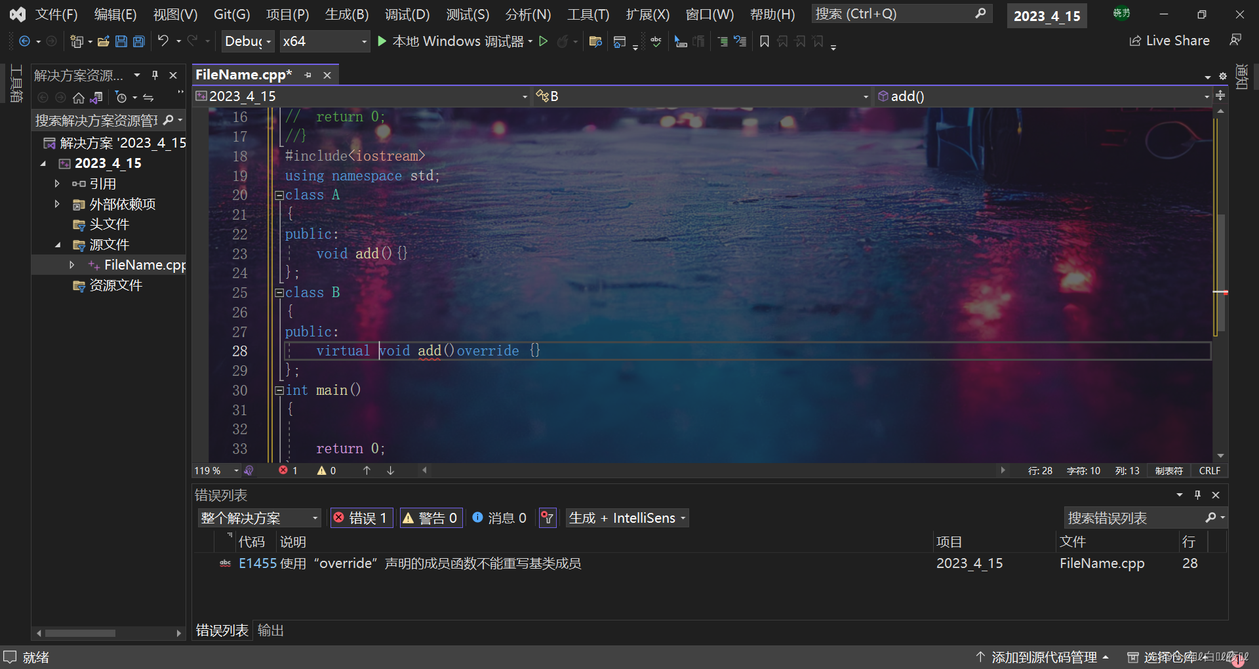Open the 生成(B) menu

347,14
